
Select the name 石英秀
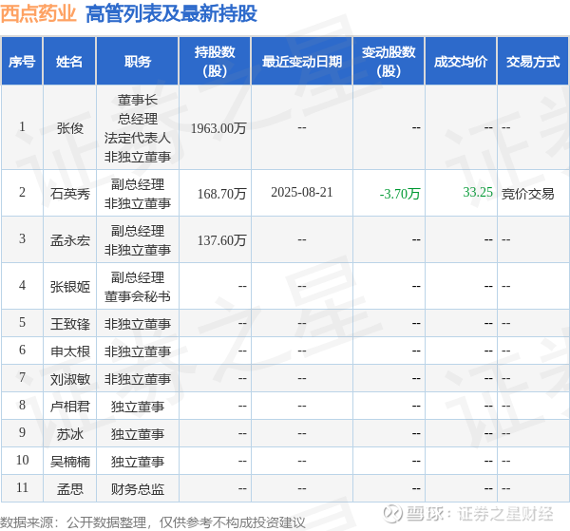click(x=69, y=194)
